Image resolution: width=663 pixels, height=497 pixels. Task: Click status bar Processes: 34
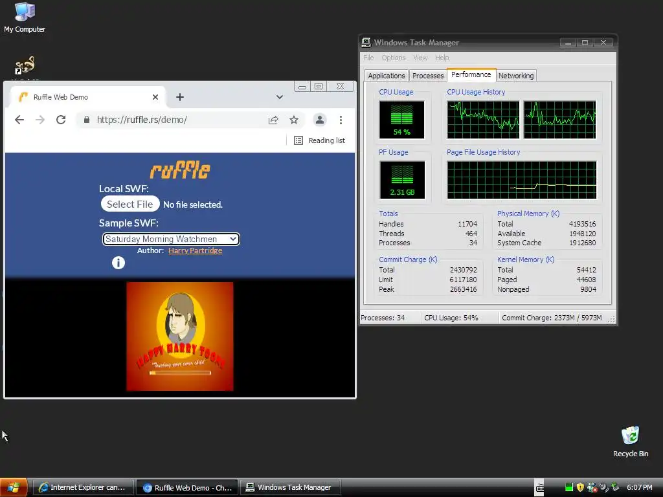pyautogui.click(x=383, y=318)
